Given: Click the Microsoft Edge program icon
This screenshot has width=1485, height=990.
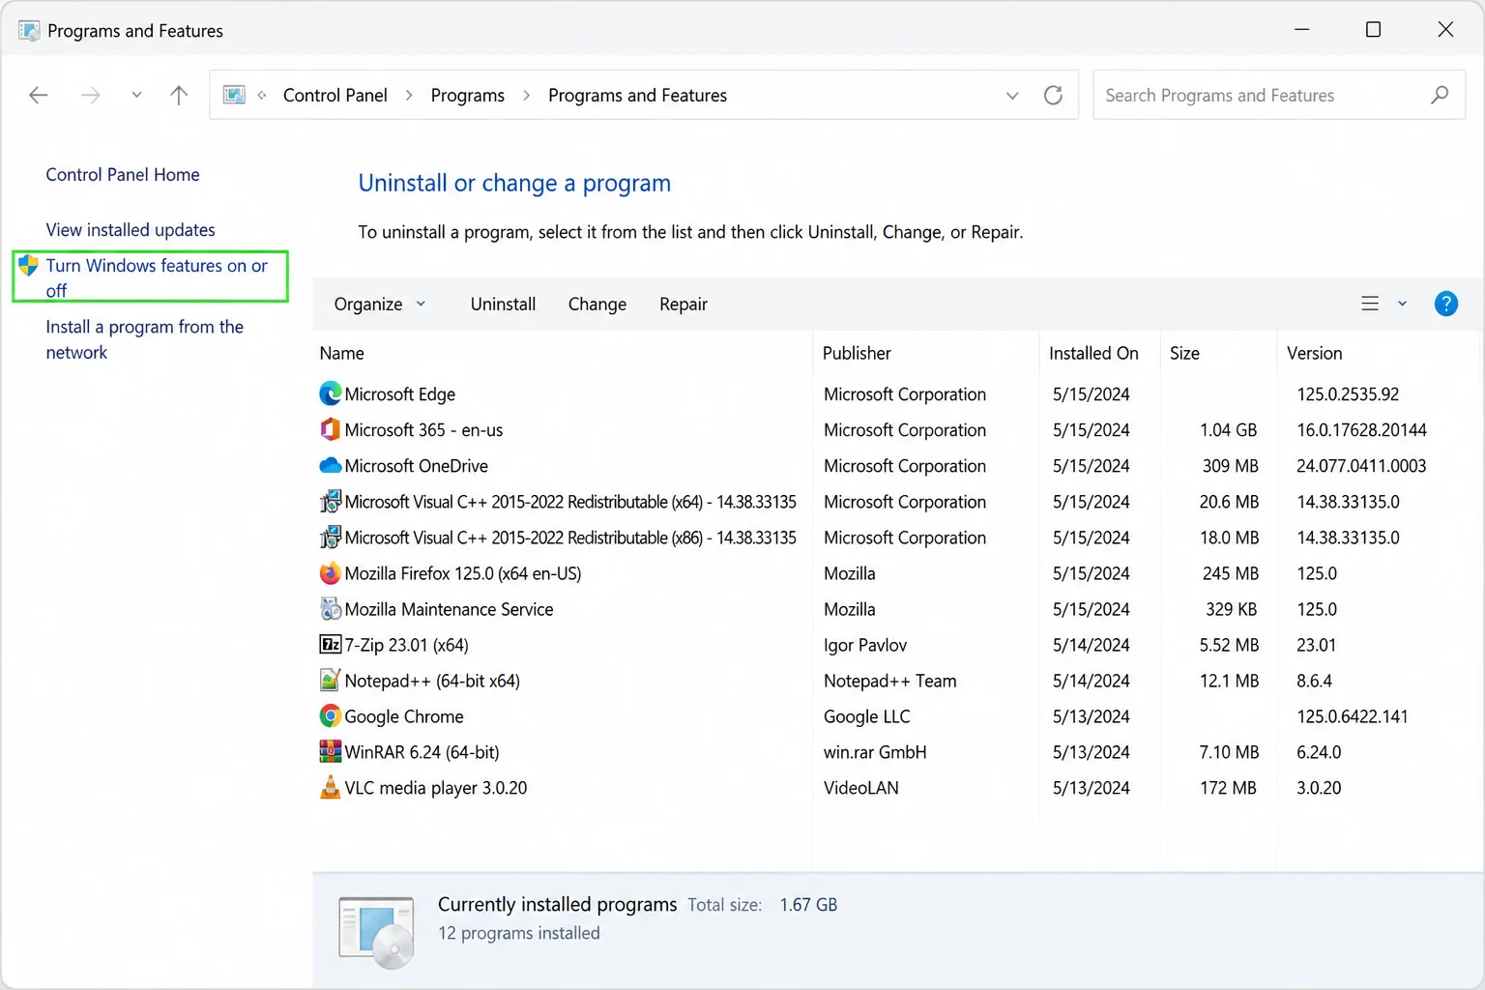Looking at the screenshot, I should 331,393.
